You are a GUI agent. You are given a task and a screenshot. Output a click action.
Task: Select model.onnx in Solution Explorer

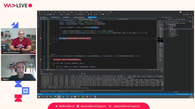174,31
